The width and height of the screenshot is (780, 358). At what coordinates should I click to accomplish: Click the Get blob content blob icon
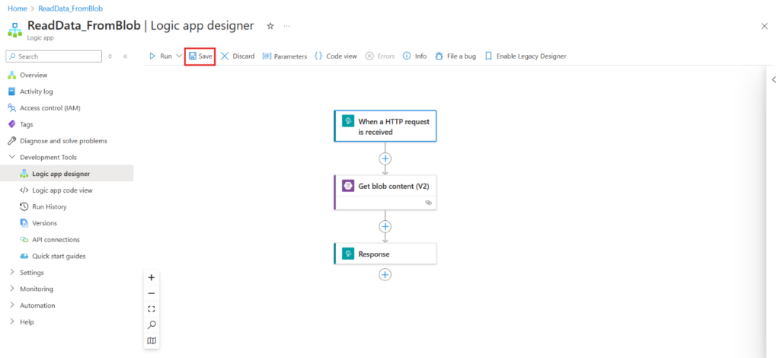tap(348, 186)
